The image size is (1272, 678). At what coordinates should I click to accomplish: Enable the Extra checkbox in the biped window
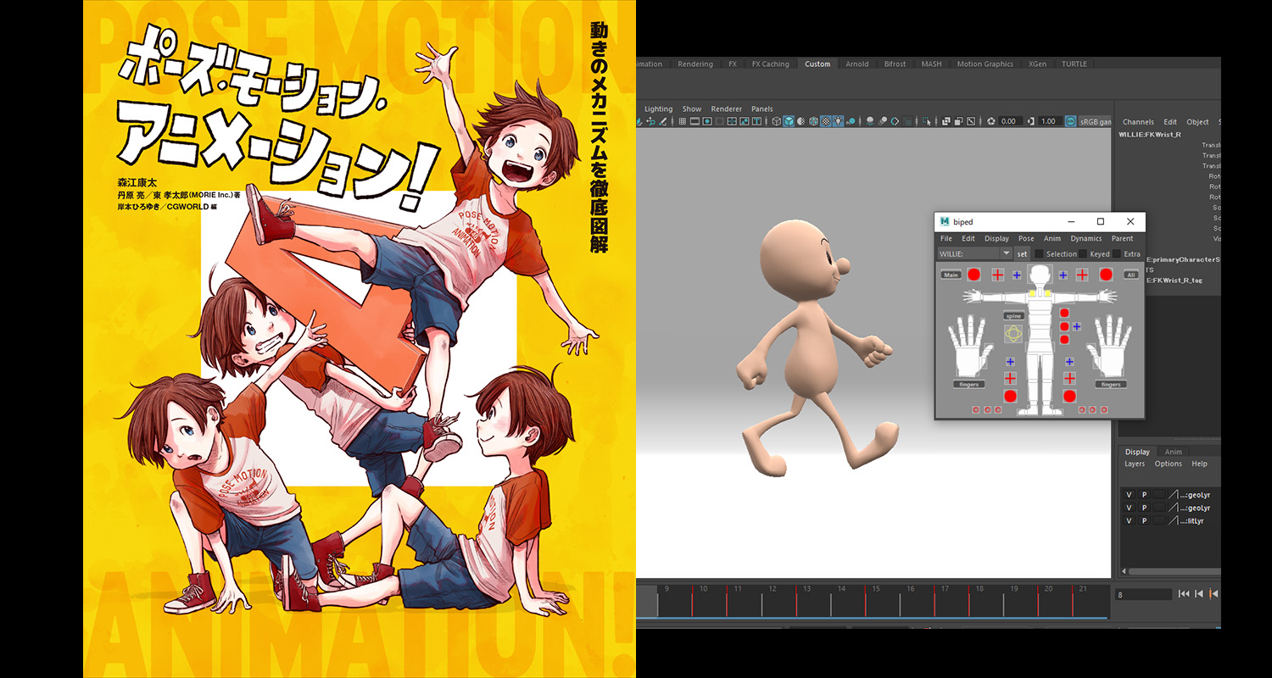pos(1117,253)
